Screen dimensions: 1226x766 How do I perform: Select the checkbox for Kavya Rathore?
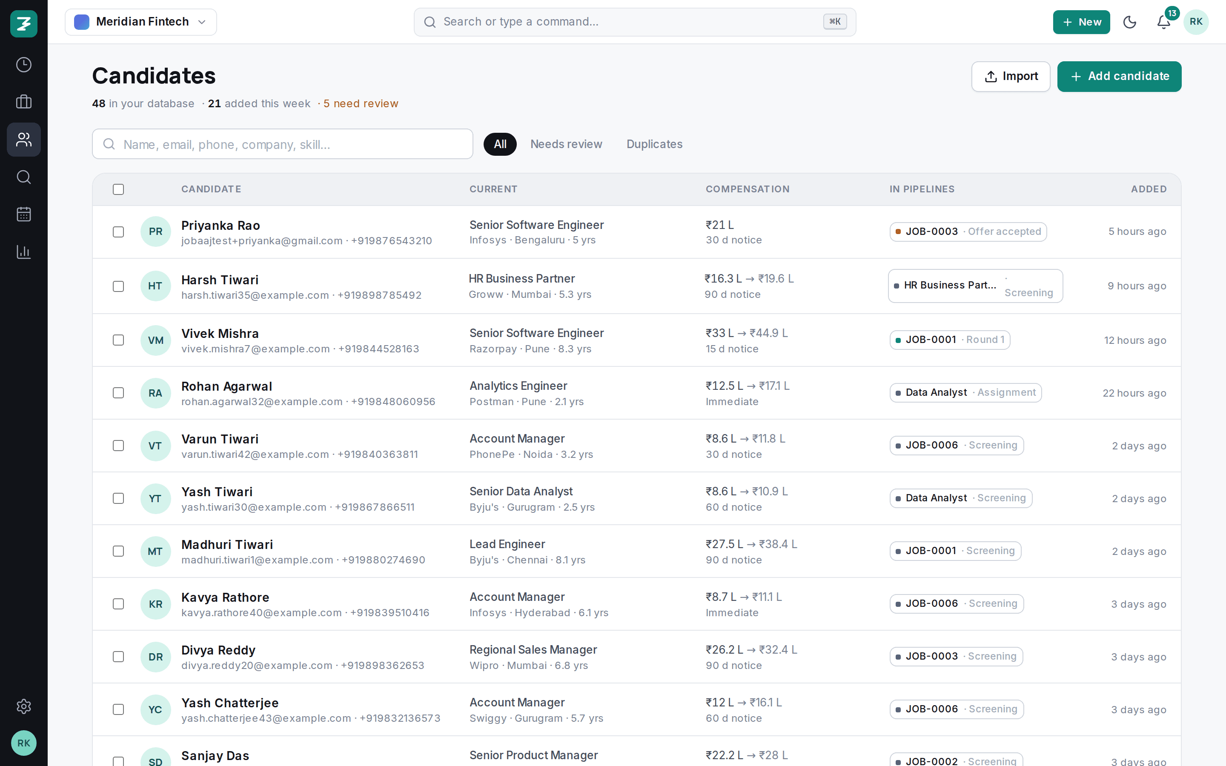tap(118, 604)
